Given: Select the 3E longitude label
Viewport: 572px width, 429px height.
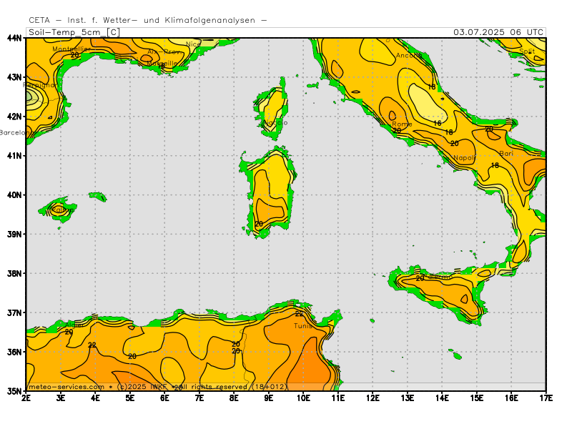Looking at the screenshot, I should (61, 398).
